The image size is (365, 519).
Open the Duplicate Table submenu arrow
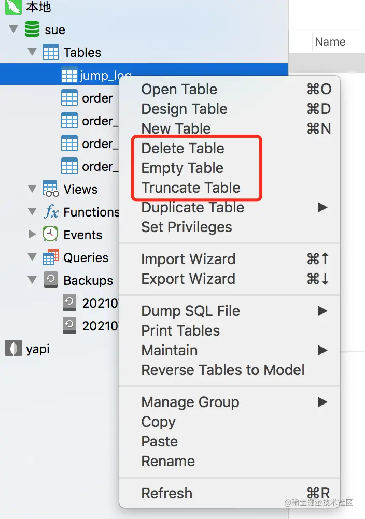322,208
